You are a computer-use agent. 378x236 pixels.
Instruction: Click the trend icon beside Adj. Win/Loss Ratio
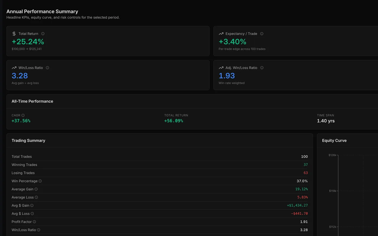click(x=221, y=68)
